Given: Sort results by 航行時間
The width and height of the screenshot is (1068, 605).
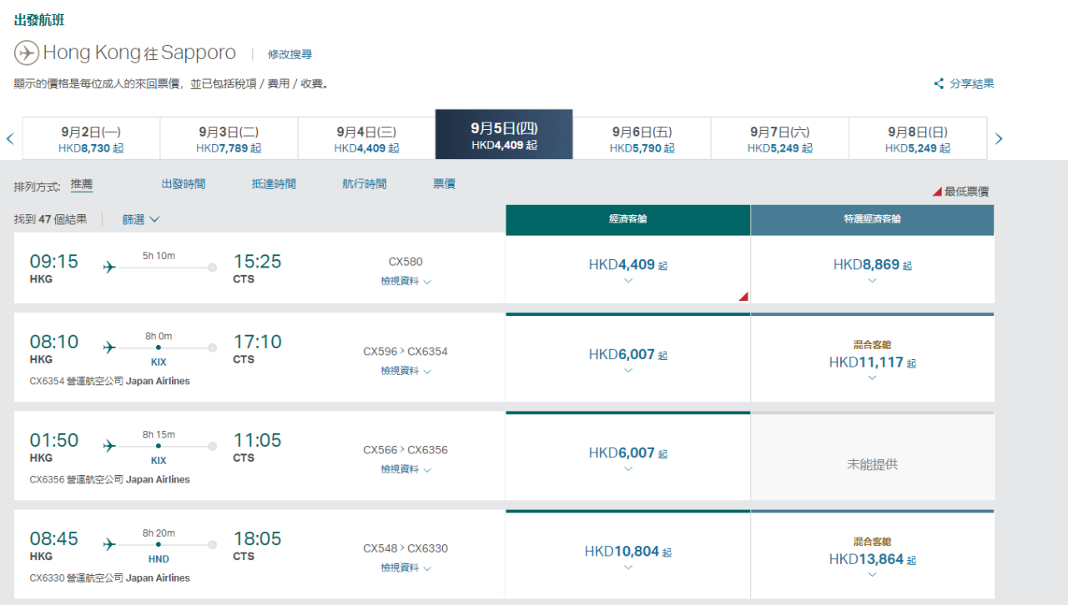Looking at the screenshot, I should (365, 184).
